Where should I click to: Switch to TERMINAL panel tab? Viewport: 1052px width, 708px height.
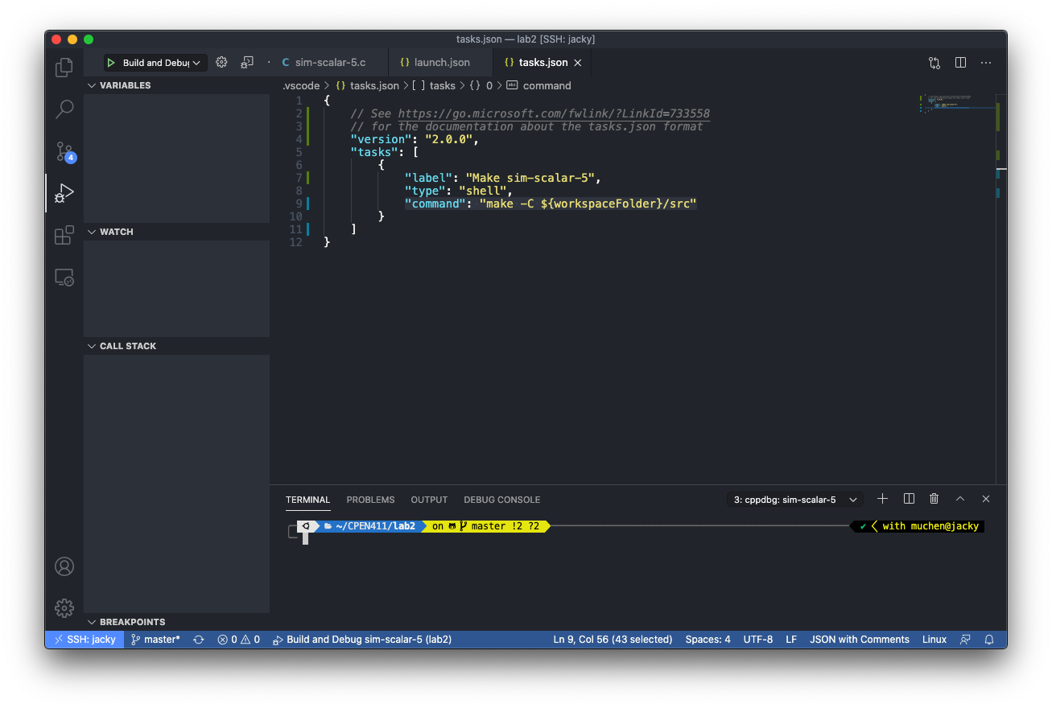click(x=308, y=500)
